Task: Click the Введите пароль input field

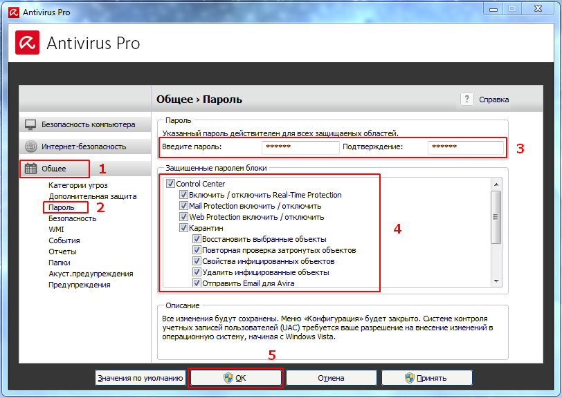Action: tap(300, 147)
